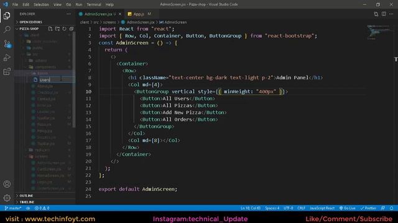Click Spaces: 4 indentation setting
Viewport: 398px width, 223px height.
click(x=272, y=208)
